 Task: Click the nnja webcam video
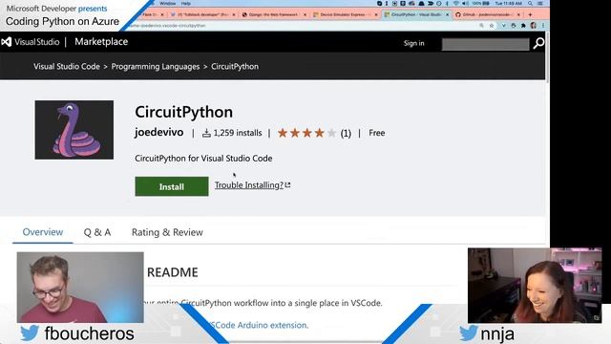click(535, 286)
